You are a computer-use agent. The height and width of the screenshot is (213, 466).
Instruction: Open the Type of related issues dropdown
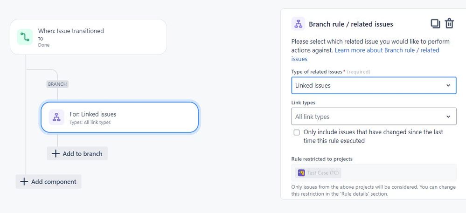tap(374, 86)
